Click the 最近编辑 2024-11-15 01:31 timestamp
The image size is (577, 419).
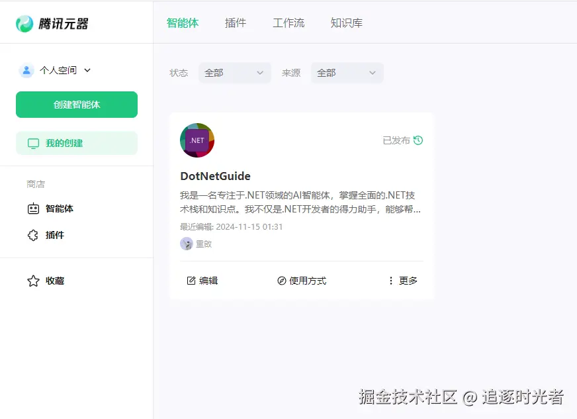coord(231,227)
